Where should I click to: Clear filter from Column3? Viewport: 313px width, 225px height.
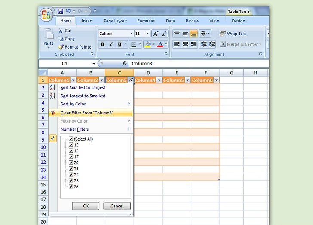pyautogui.click(x=91, y=113)
